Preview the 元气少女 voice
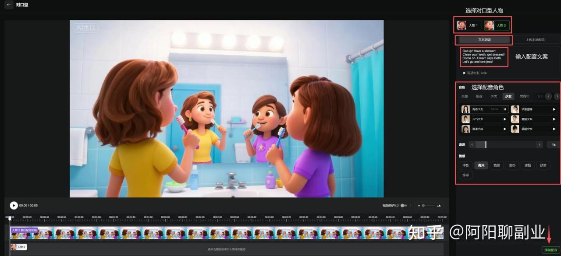 (x=504, y=119)
